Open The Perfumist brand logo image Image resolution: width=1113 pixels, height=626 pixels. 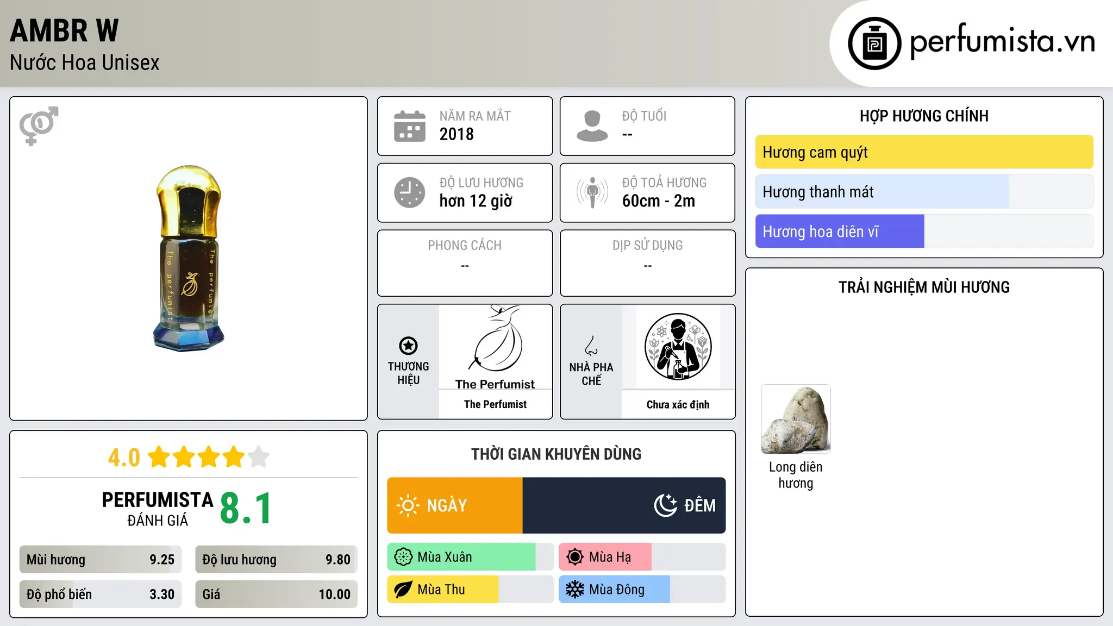tap(496, 347)
